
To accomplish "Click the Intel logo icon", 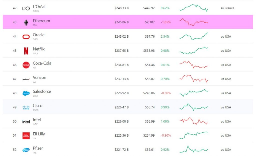I will pyautogui.click(x=26, y=122).
